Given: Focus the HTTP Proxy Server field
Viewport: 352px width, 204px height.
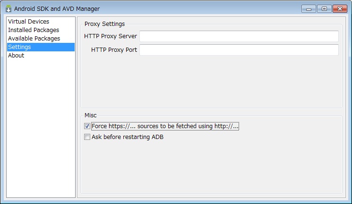Looking at the screenshot, I should click(239, 36).
